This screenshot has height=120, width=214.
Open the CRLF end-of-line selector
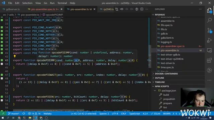click(123, 113)
